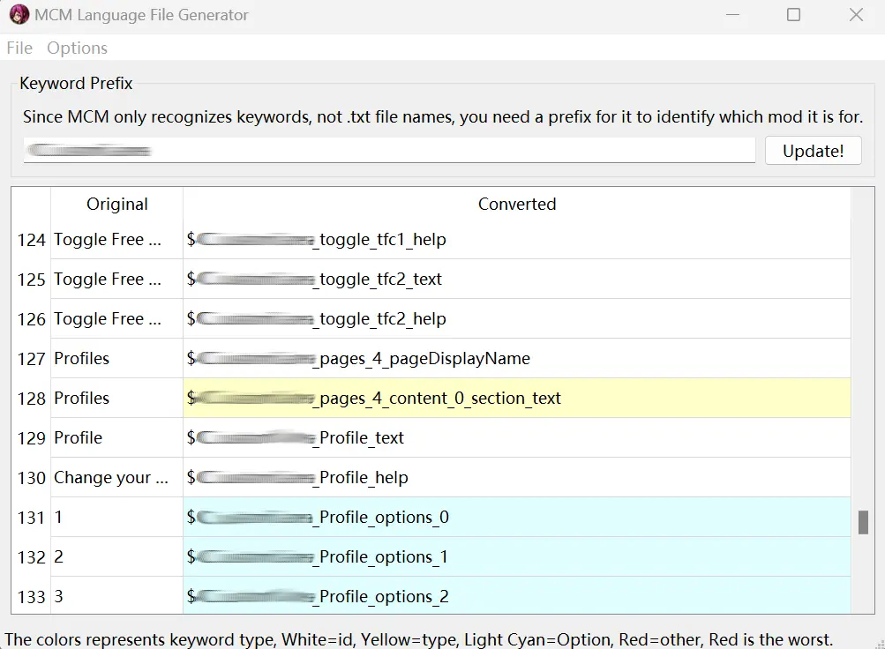The width and height of the screenshot is (885, 649).
Task: Click Original cell '3' in row 133
Action: point(116,596)
